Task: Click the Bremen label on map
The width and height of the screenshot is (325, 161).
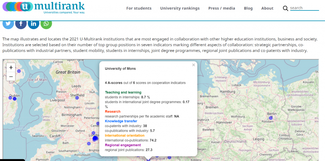Action: 212,107
